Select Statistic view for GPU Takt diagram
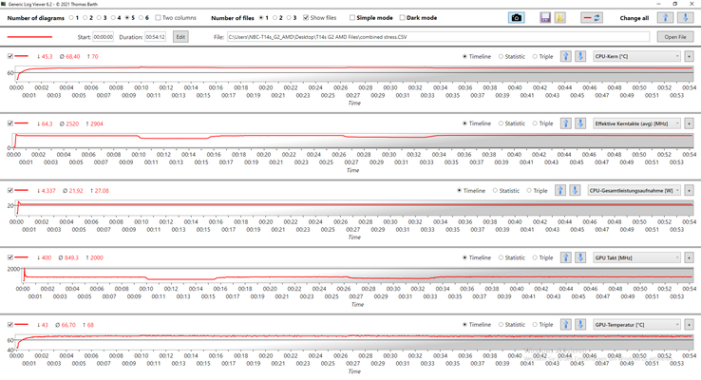 coord(502,257)
